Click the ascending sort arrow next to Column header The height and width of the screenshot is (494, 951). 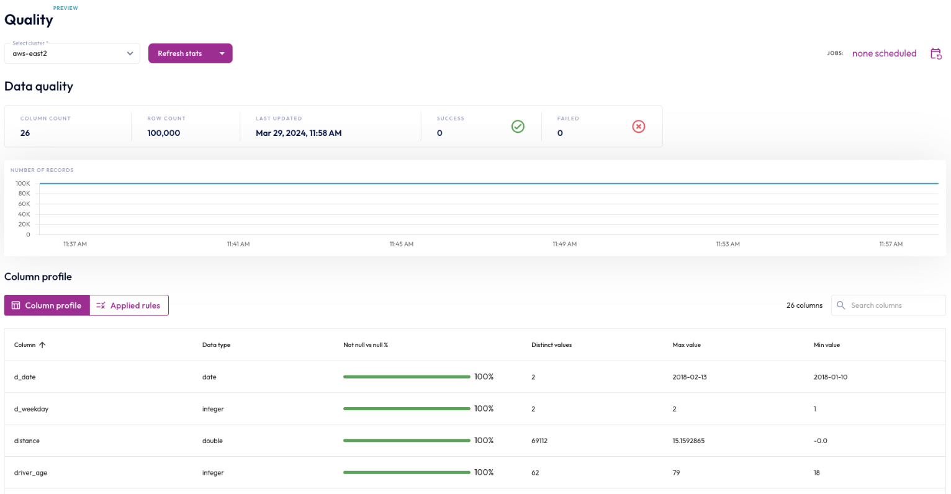[x=43, y=344]
